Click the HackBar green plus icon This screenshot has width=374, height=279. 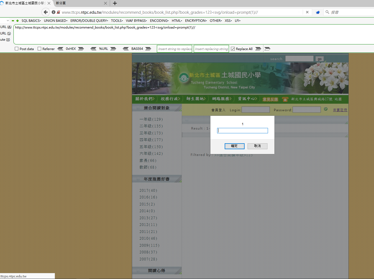pyautogui.click(x=17, y=21)
